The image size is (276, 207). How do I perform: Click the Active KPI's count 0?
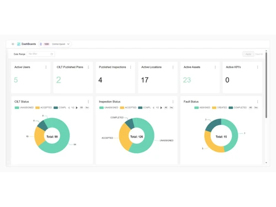tap(227, 80)
